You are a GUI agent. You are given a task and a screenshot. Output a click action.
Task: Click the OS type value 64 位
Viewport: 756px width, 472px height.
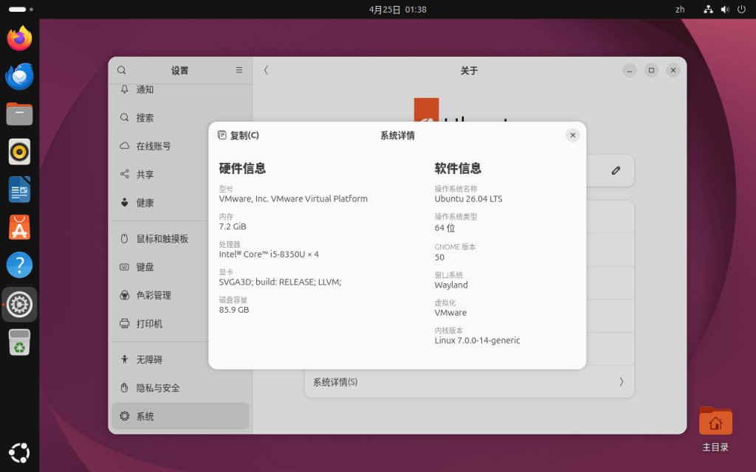(444, 228)
